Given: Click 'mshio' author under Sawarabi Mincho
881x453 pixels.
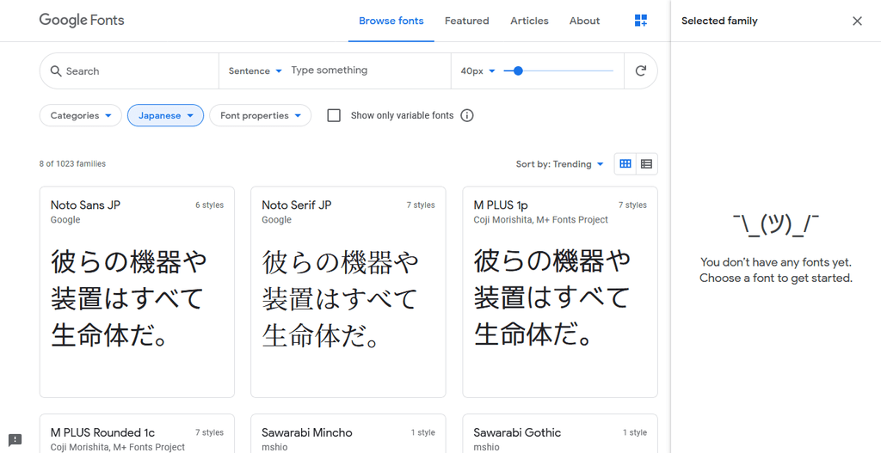Looking at the screenshot, I should (x=274, y=447).
